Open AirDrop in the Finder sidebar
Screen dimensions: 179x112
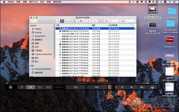coord(37,33)
